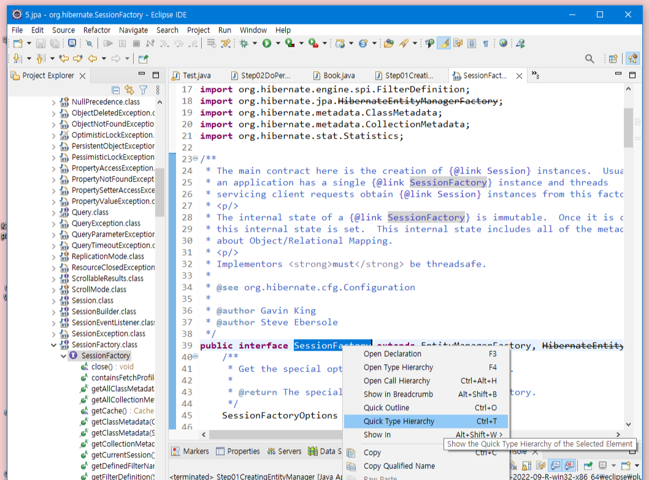Open the Servers view tab
The width and height of the screenshot is (649, 480).
(x=285, y=451)
